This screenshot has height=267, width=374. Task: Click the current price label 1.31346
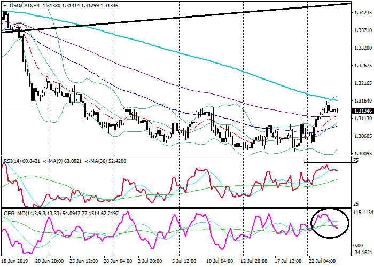[362, 111]
